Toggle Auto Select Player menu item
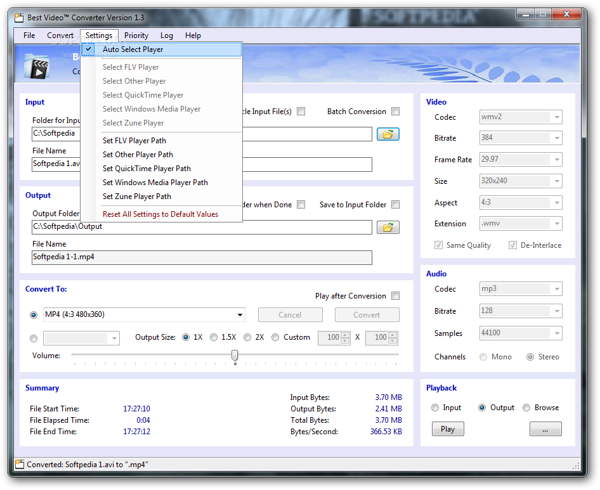This screenshot has height=490, width=600. (162, 49)
